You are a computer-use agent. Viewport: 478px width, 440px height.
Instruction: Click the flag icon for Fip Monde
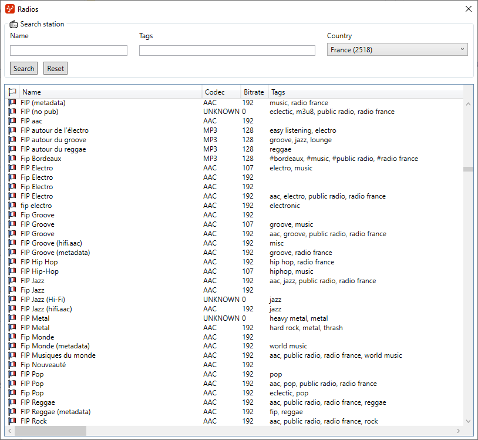[12, 337]
